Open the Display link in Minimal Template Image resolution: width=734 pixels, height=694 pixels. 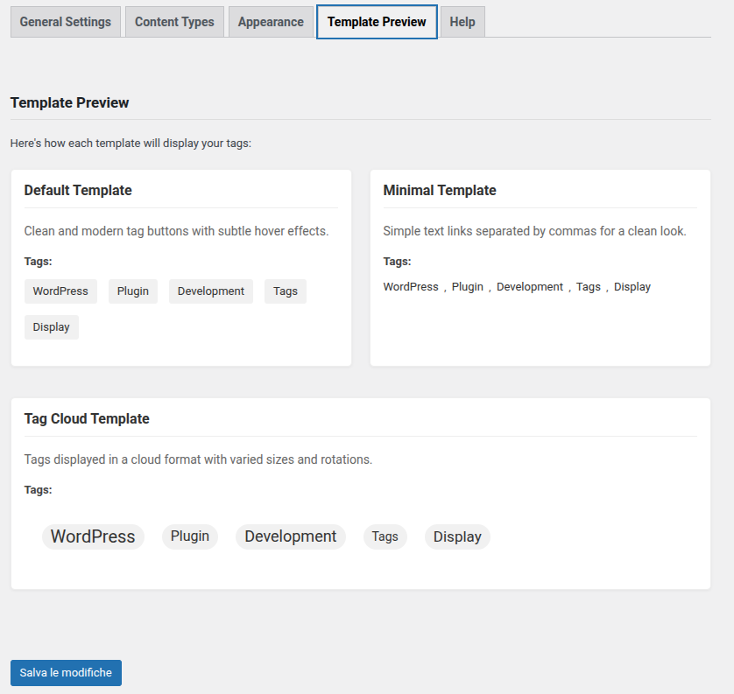(632, 287)
